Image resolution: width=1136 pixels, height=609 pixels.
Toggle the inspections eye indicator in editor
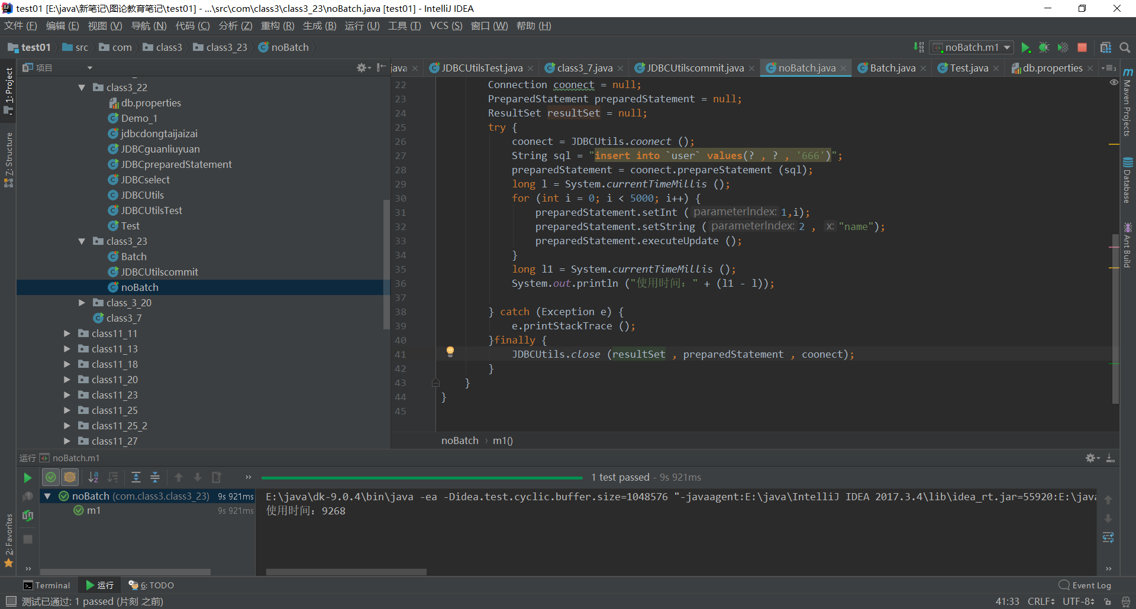coord(1114,83)
